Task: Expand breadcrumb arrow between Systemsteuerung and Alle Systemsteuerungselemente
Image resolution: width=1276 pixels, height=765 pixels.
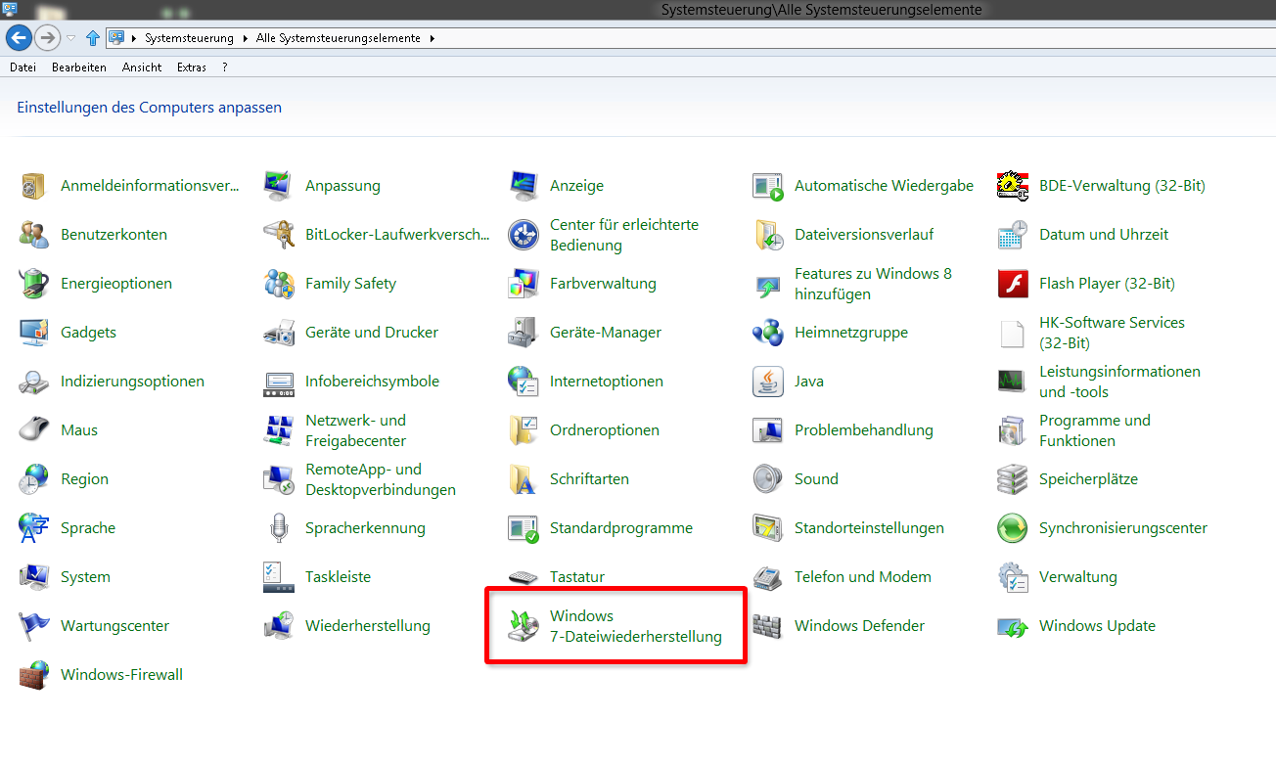Action: click(x=246, y=38)
